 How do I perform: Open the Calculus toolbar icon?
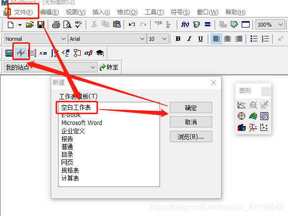point(55,53)
